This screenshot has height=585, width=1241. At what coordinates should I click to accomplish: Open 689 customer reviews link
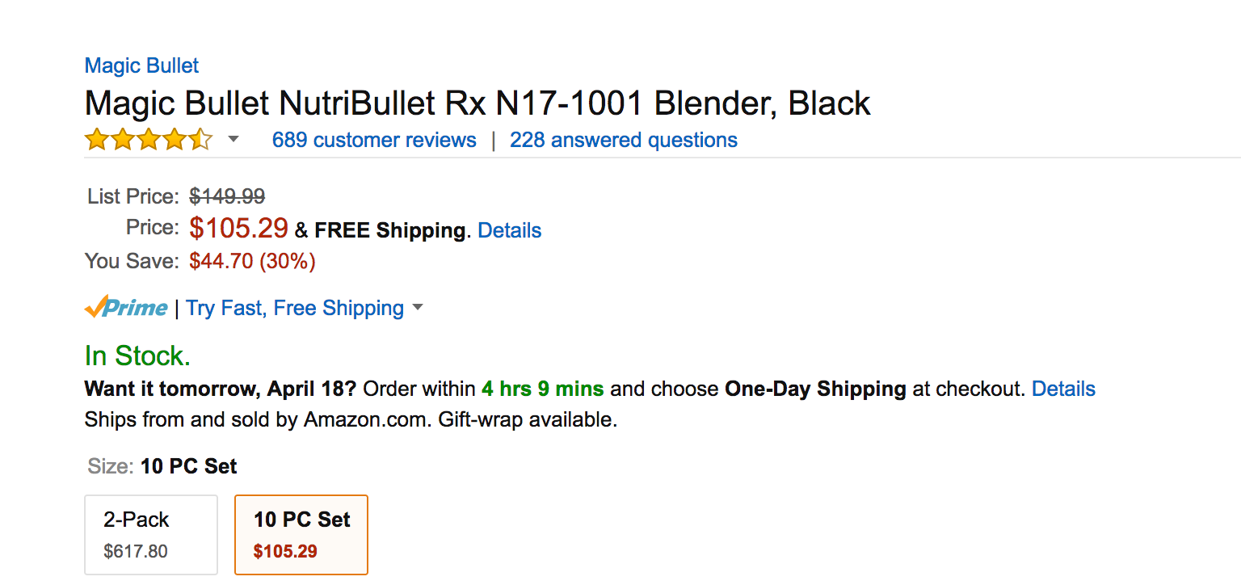(374, 140)
